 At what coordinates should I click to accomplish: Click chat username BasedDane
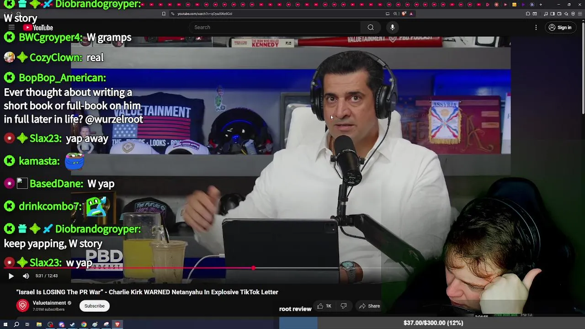pos(56,184)
